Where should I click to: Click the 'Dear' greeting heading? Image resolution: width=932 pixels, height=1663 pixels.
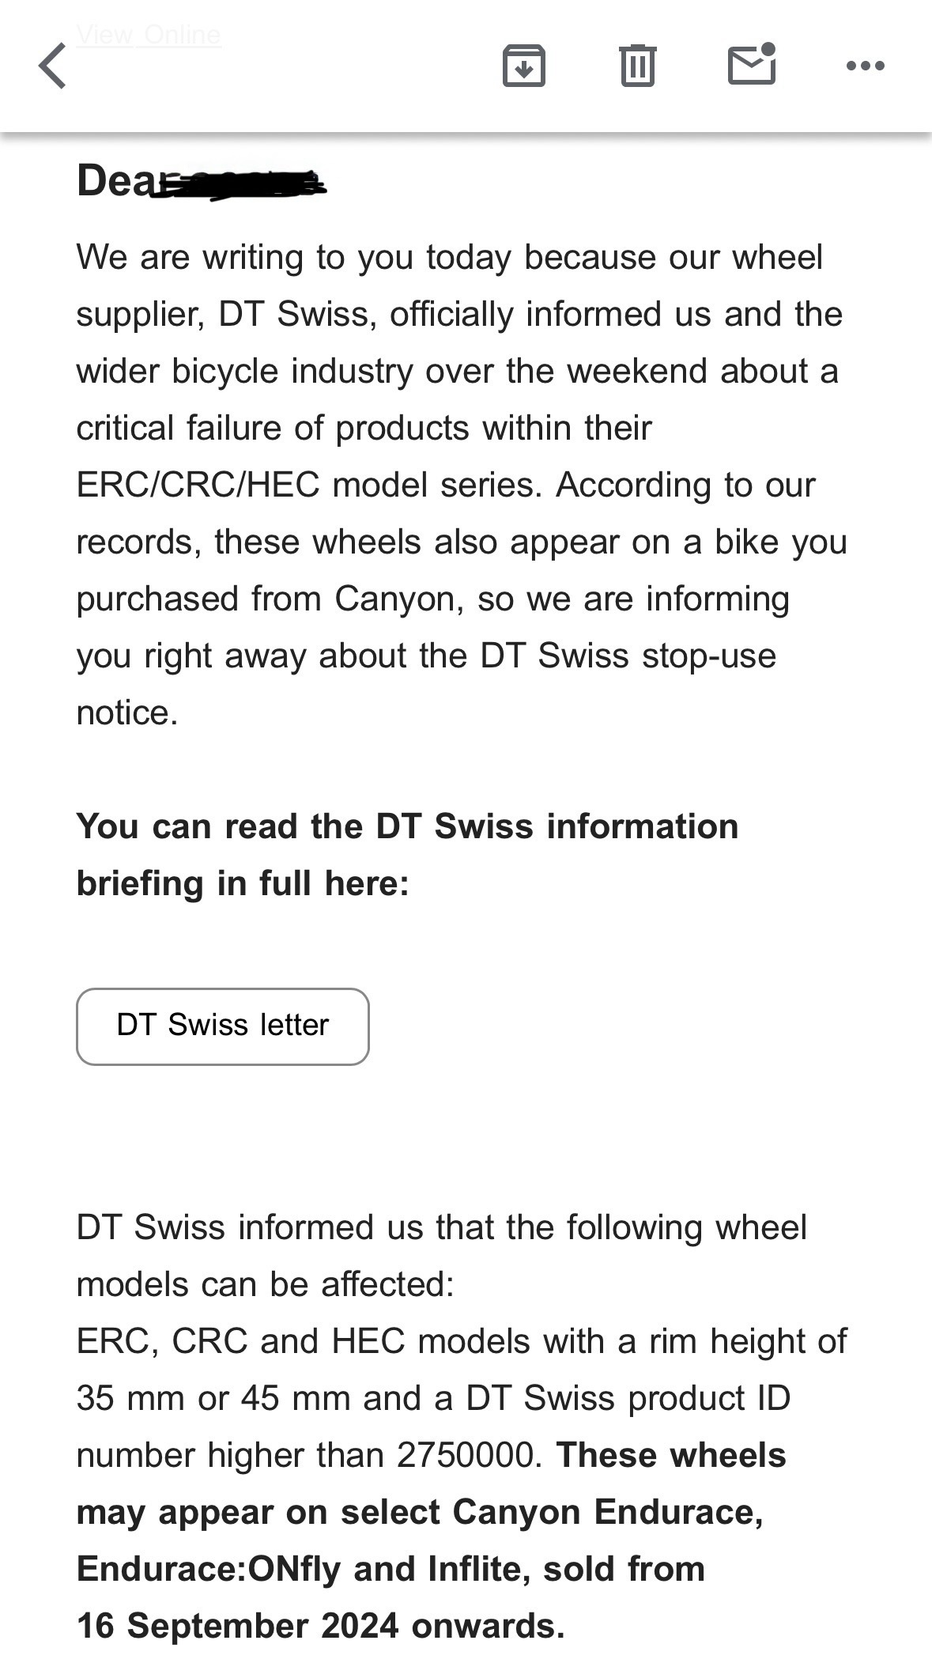pos(115,180)
